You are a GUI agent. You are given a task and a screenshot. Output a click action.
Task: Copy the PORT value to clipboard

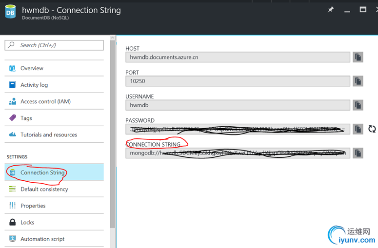(358, 81)
